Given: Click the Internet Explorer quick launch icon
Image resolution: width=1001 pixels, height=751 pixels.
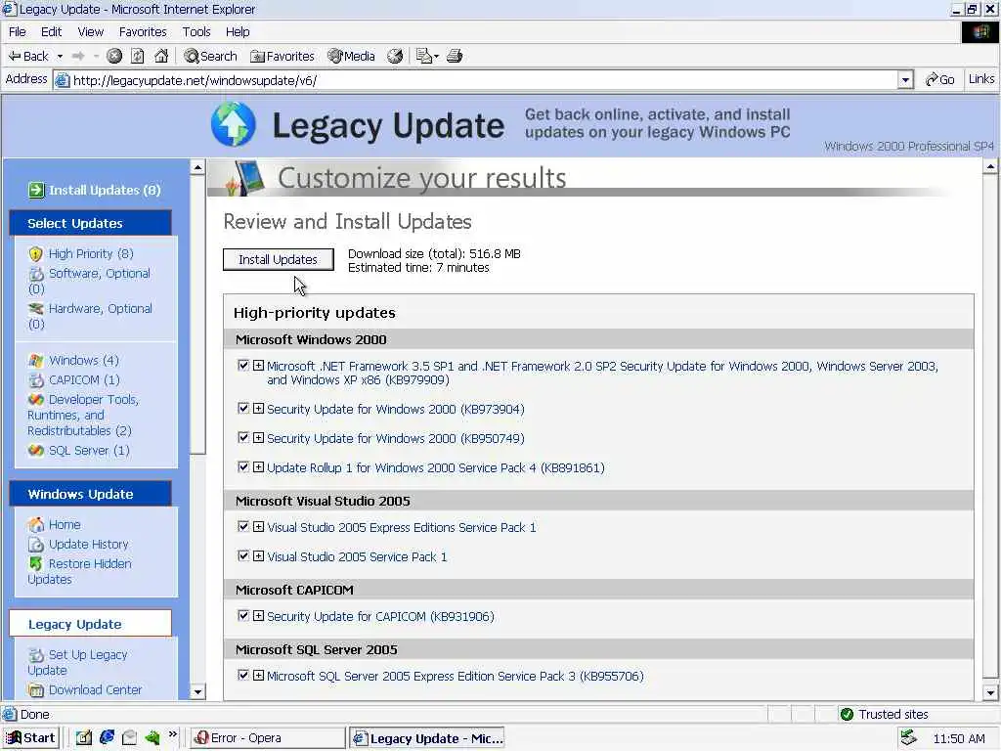Looking at the screenshot, I should [x=107, y=737].
